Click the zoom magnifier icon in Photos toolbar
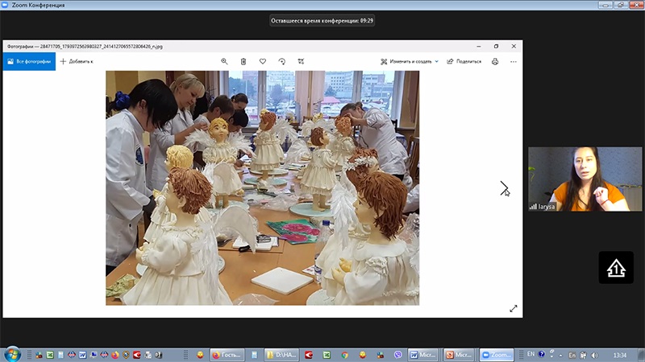The image size is (645, 362). click(x=225, y=61)
